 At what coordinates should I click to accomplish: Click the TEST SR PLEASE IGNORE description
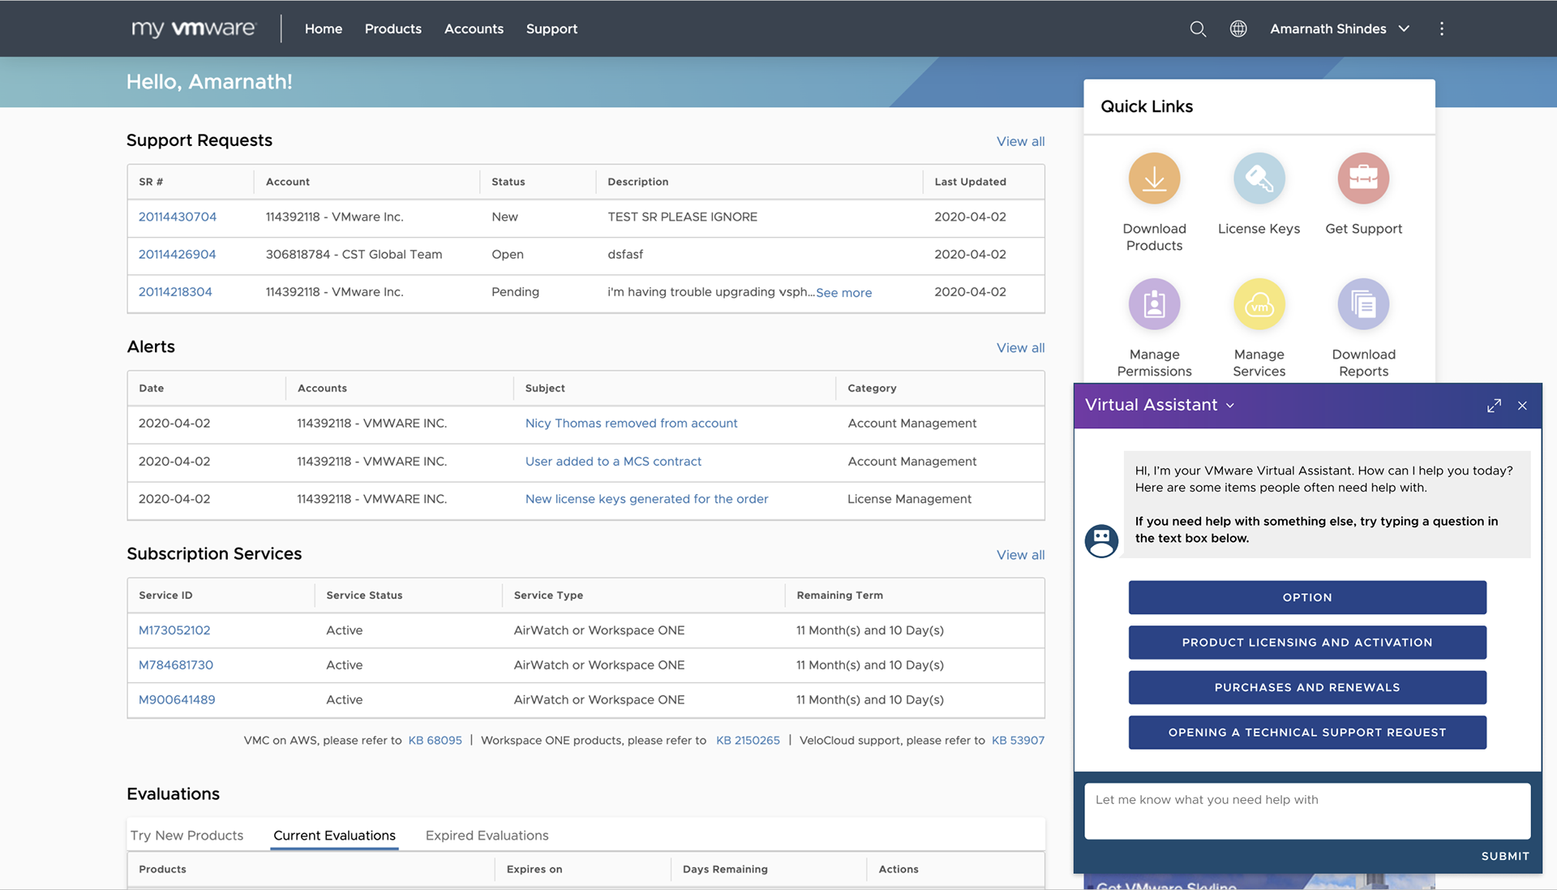coord(682,217)
